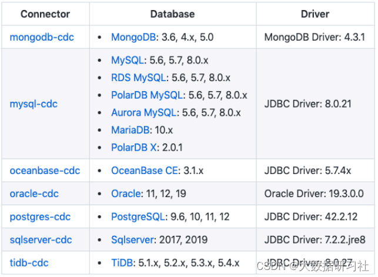
Task: Click the MongoDB database link
Action: pos(133,38)
